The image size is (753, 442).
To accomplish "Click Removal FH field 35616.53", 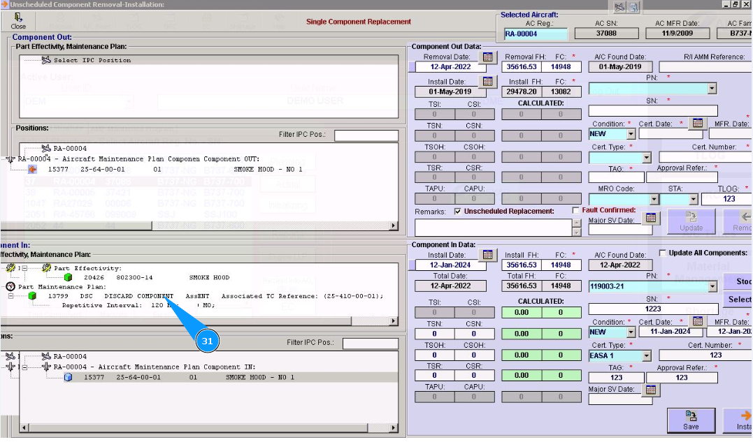I will 521,66.
